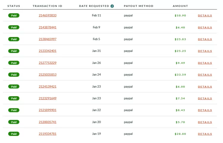
Task: Open transaction ID 2123291649
Action: (48, 98)
